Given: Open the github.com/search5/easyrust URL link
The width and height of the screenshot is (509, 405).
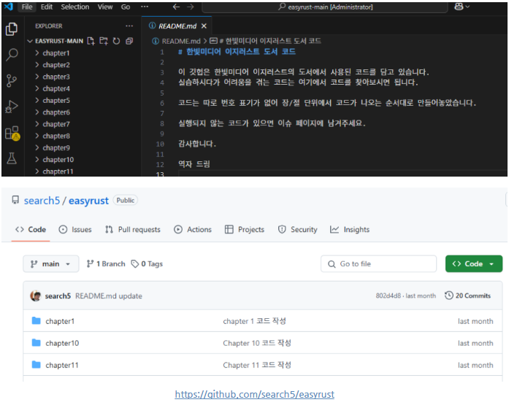Looking at the screenshot, I should pyautogui.click(x=254, y=394).
